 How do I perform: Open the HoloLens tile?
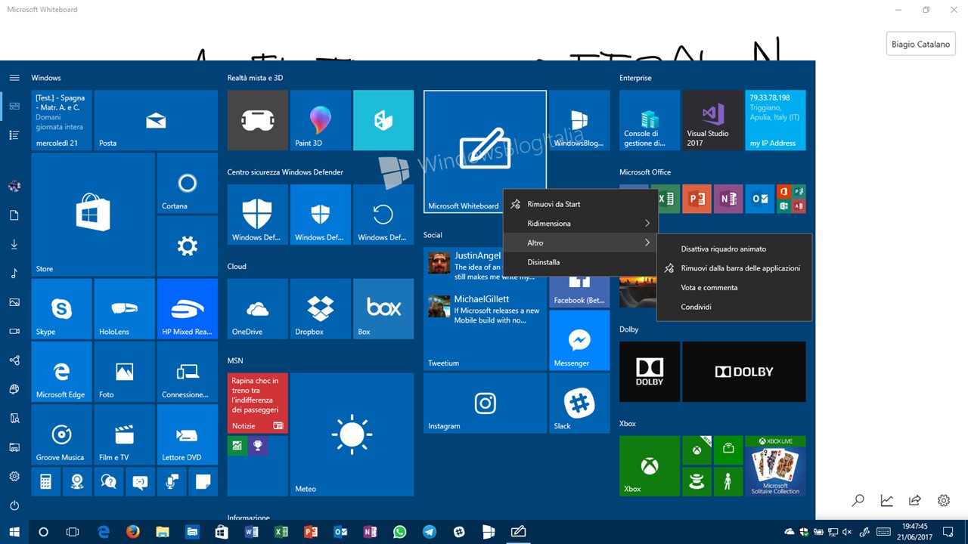pos(124,308)
